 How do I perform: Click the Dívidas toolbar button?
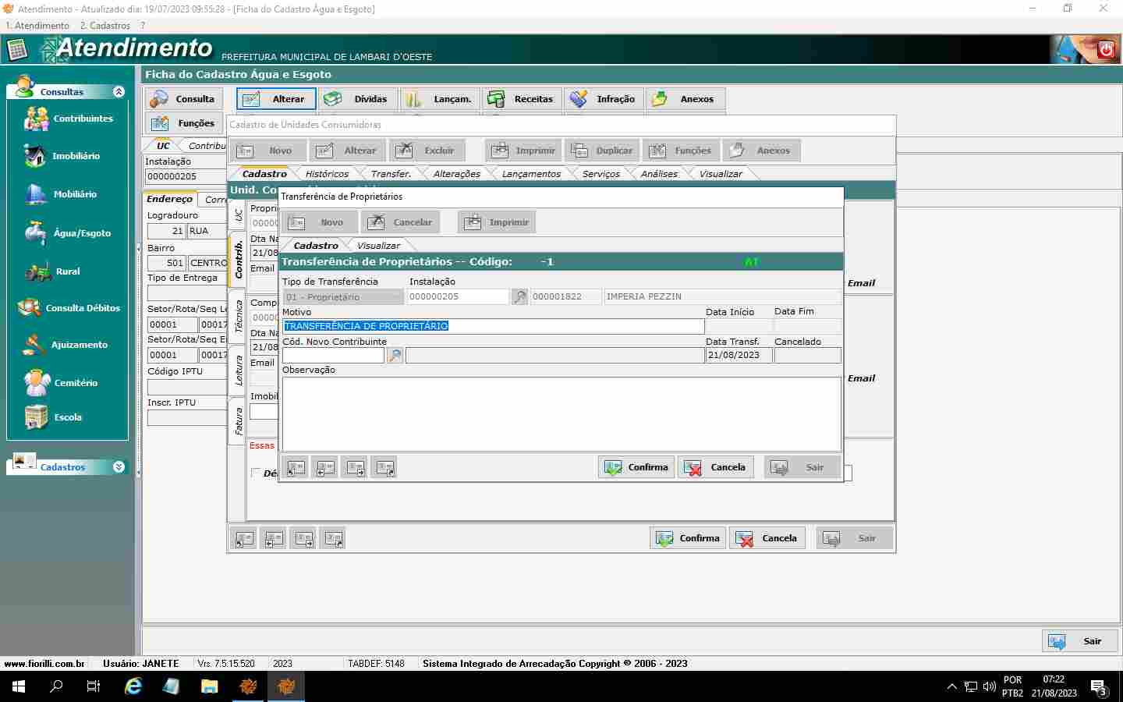click(359, 99)
